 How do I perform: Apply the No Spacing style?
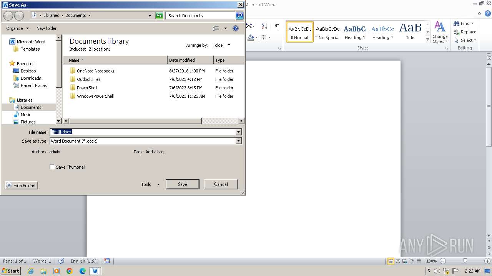(327, 32)
